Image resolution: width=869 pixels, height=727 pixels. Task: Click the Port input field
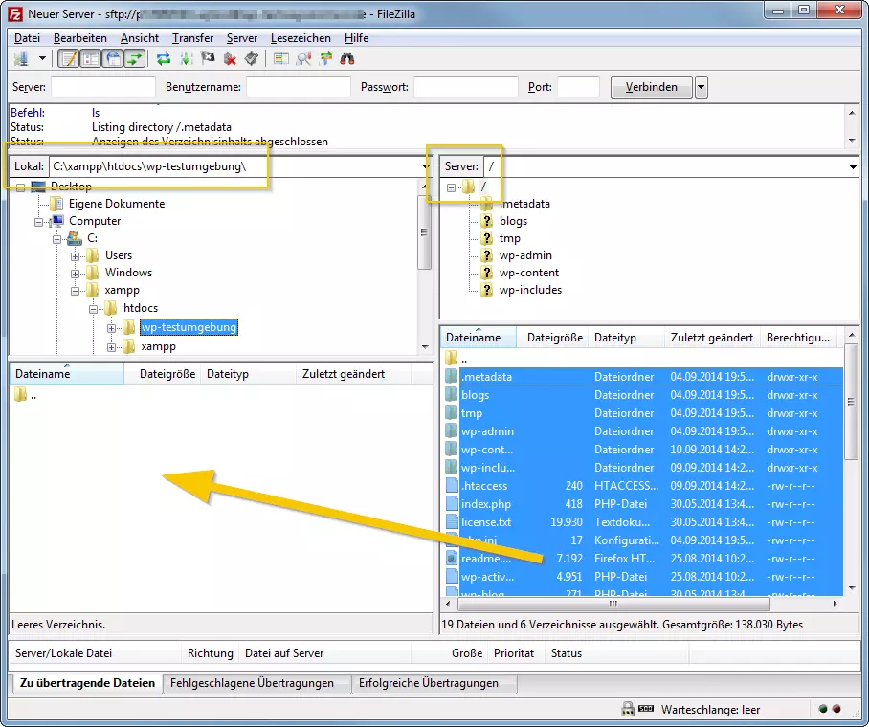[579, 87]
